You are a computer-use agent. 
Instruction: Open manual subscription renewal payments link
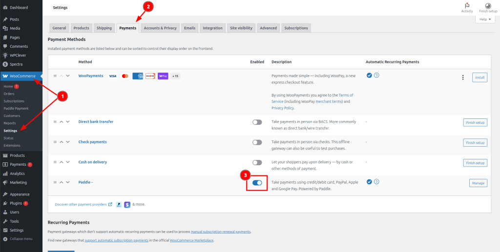pyautogui.click(x=221, y=232)
